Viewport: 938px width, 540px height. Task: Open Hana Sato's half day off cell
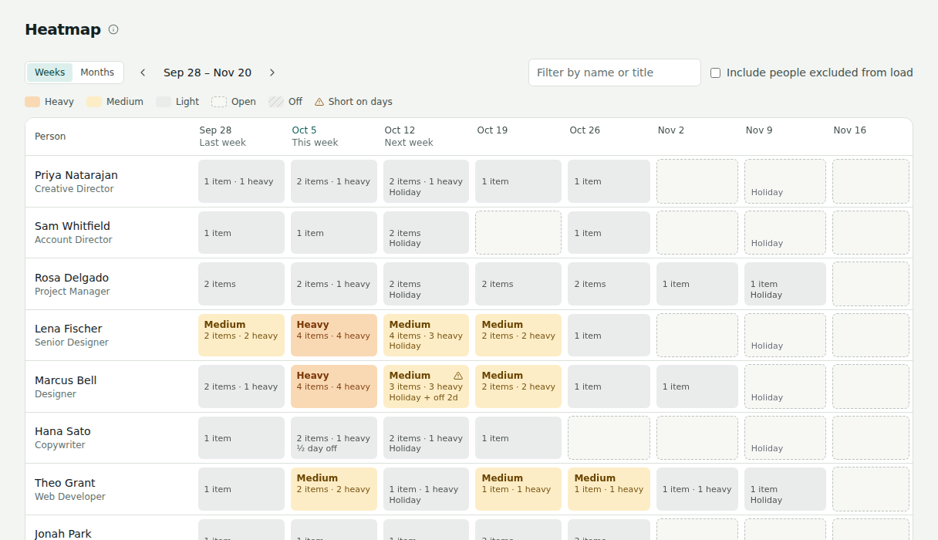(x=334, y=437)
